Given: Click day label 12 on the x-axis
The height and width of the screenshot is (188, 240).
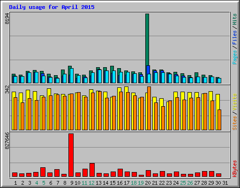Looking at the screenshot, I should 91,183.
